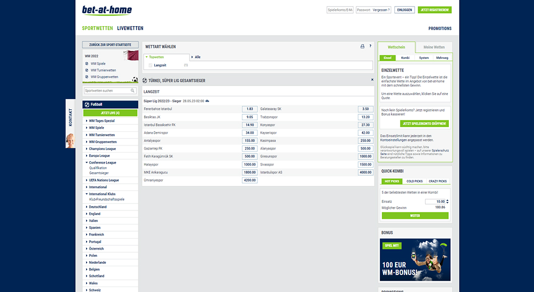Open the Kontakt support side tab
This screenshot has width=534, height=292.
pyautogui.click(x=71, y=123)
